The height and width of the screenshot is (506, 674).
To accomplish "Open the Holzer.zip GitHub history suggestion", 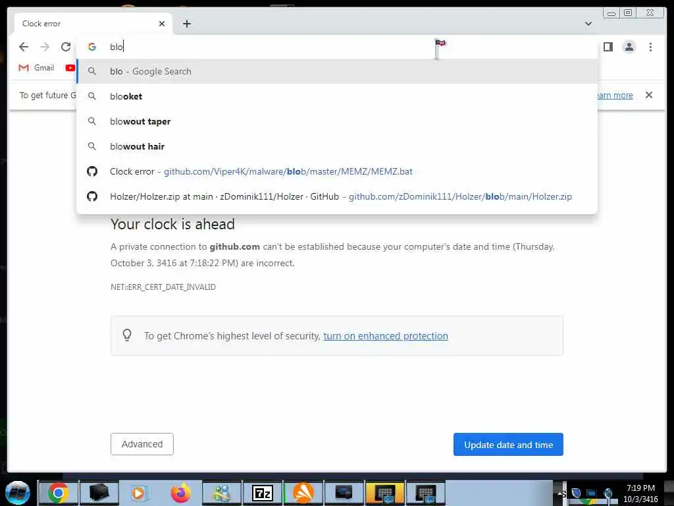I will (337, 196).
